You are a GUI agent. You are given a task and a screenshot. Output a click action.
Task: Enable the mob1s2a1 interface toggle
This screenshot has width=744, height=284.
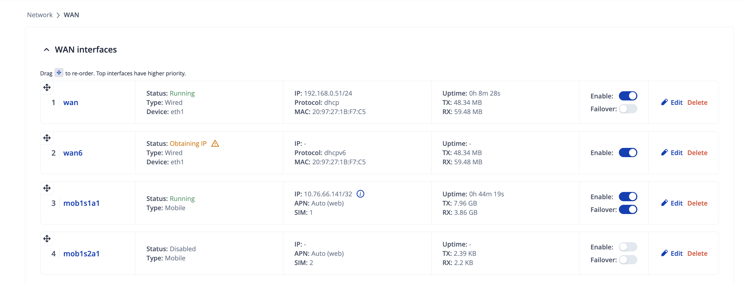(x=628, y=247)
